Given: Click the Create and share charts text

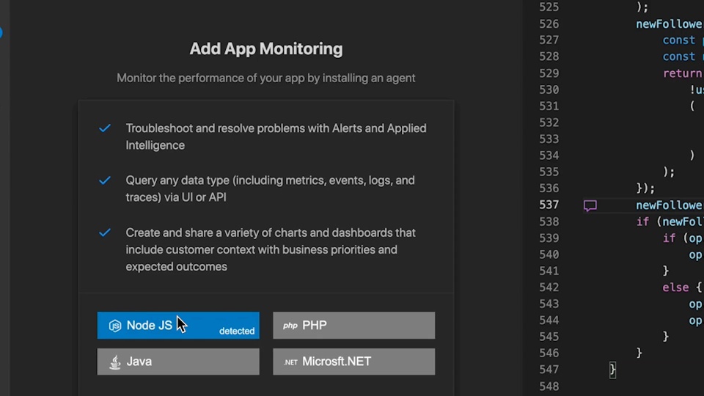Looking at the screenshot, I should point(271,249).
